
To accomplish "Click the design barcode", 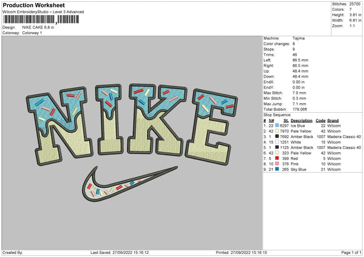I will tap(41, 19).
